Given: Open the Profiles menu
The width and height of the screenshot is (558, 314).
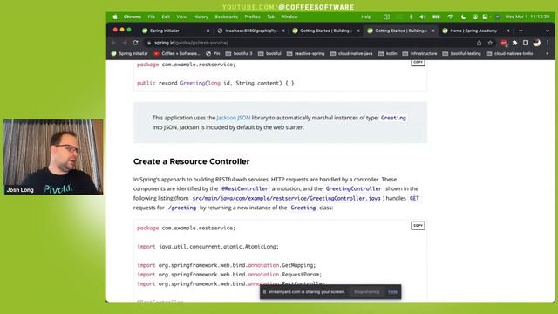Looking at the screenshot, I should tap(252, 17).
